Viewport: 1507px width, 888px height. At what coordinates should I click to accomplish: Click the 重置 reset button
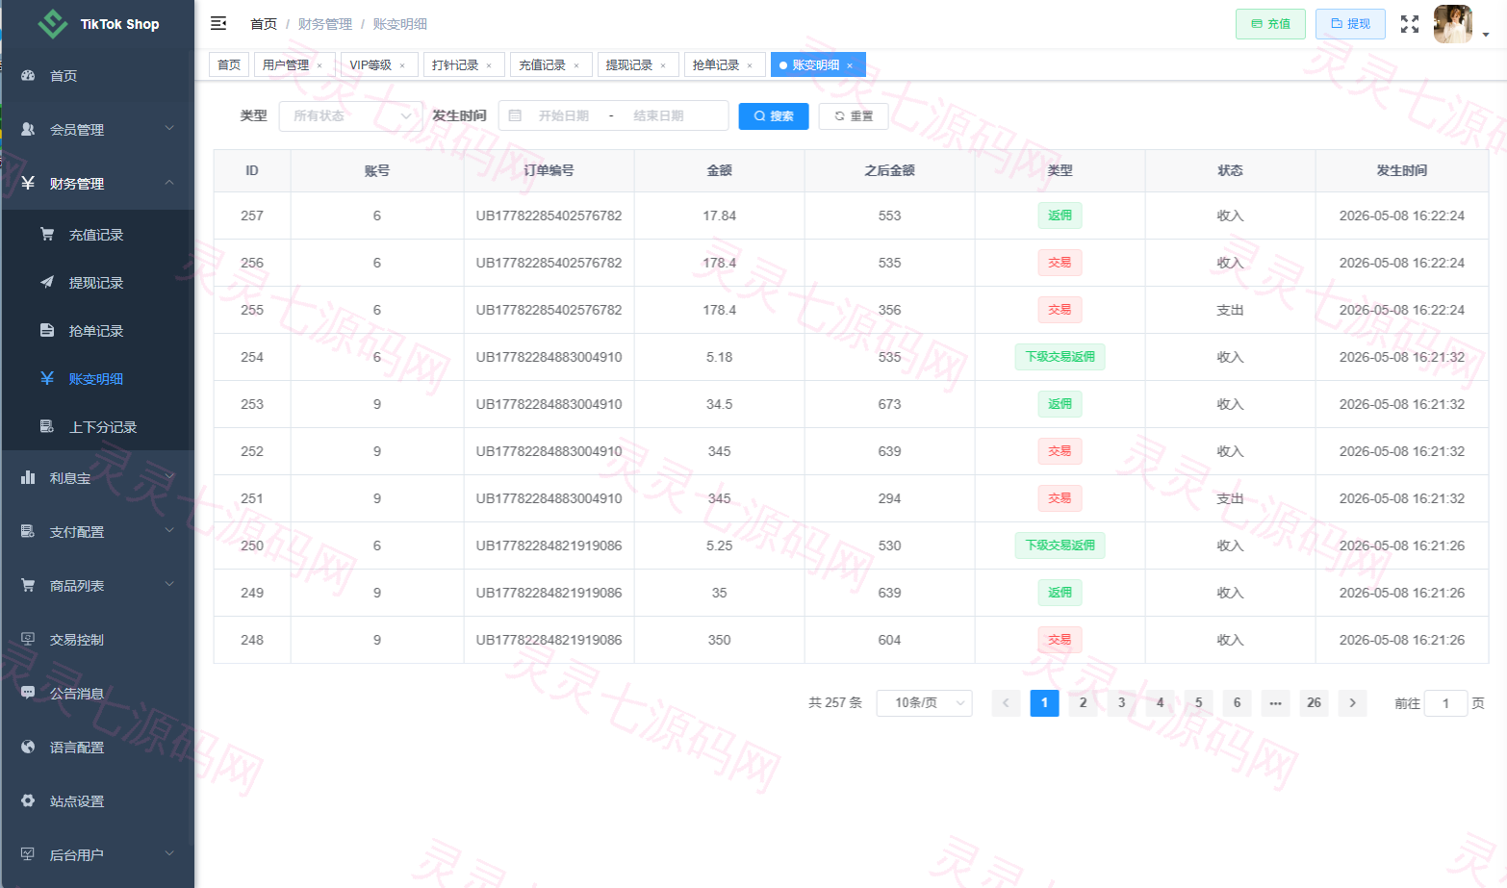[x=854, y=116]
